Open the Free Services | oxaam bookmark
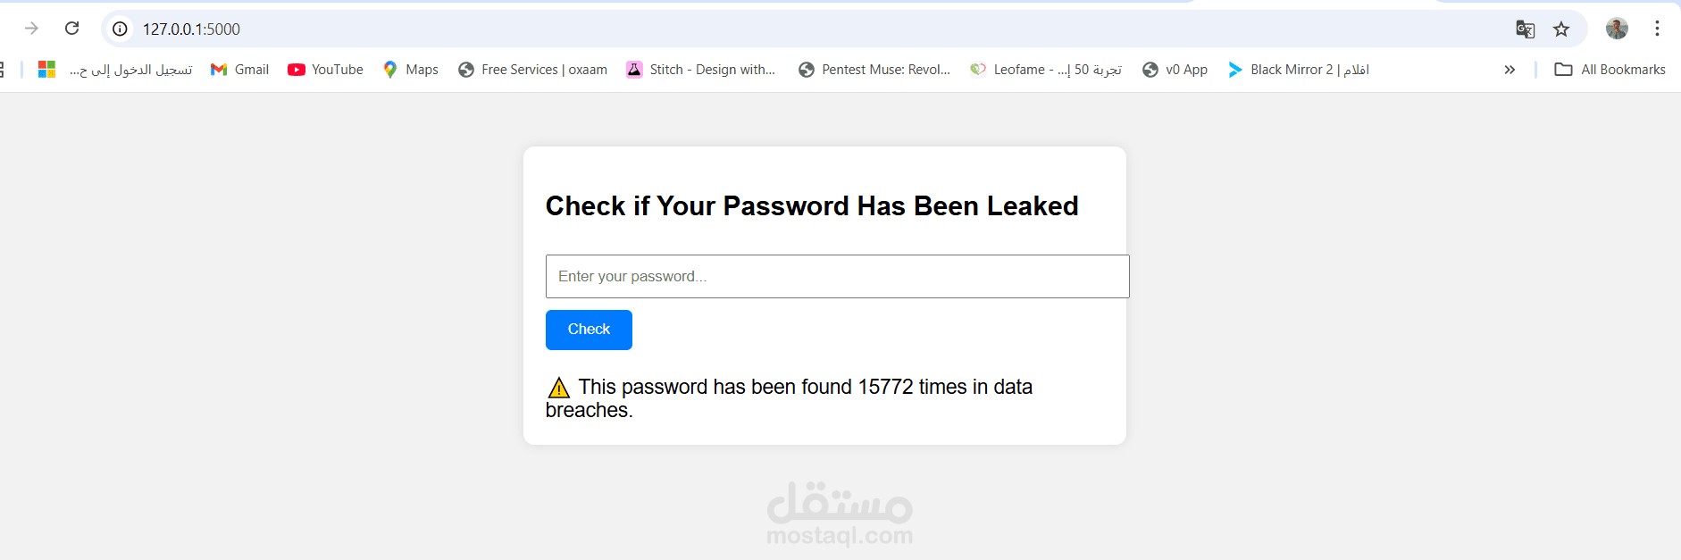 click(532, 70)
